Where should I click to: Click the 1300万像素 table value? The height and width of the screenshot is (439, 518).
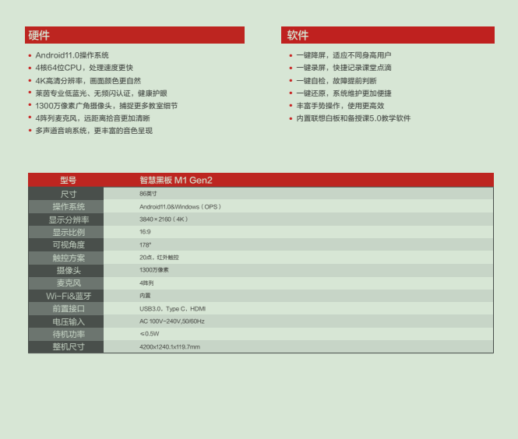pos(154,270)
